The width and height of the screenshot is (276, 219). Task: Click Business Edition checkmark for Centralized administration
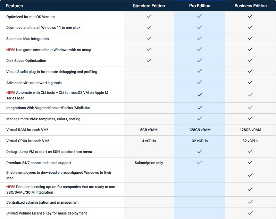point(250,202)
